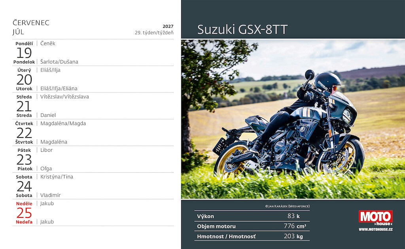Select date number 19

click(x=24, y=53)
